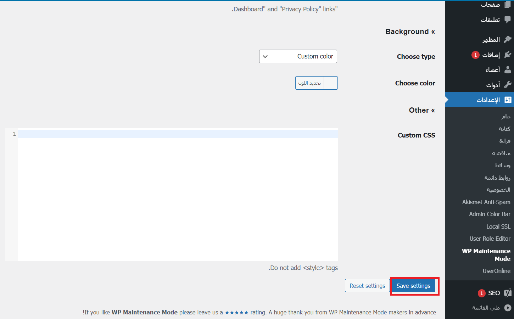Click the Appearance paintbrush icon
This screenshot has width=514, height=319.
[x=508, y=39]
